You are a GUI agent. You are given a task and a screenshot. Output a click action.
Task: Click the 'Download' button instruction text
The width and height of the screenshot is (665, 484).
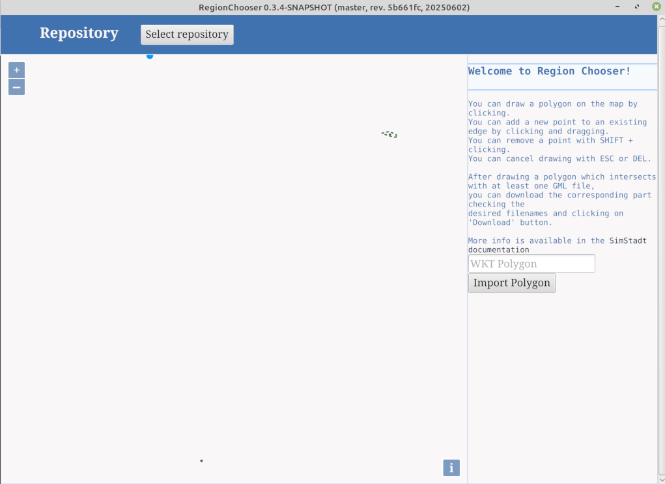(513, 222)
